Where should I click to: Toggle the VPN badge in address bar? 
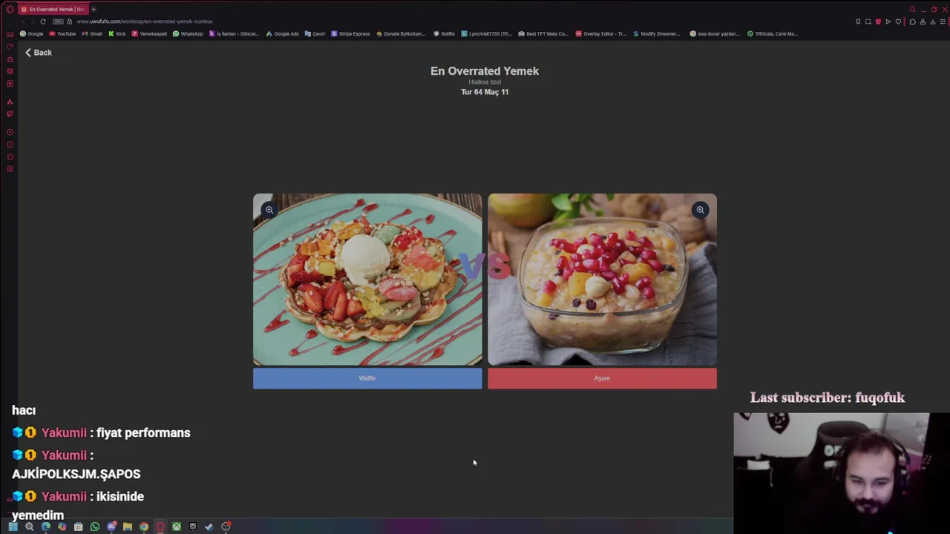(58, 22)
